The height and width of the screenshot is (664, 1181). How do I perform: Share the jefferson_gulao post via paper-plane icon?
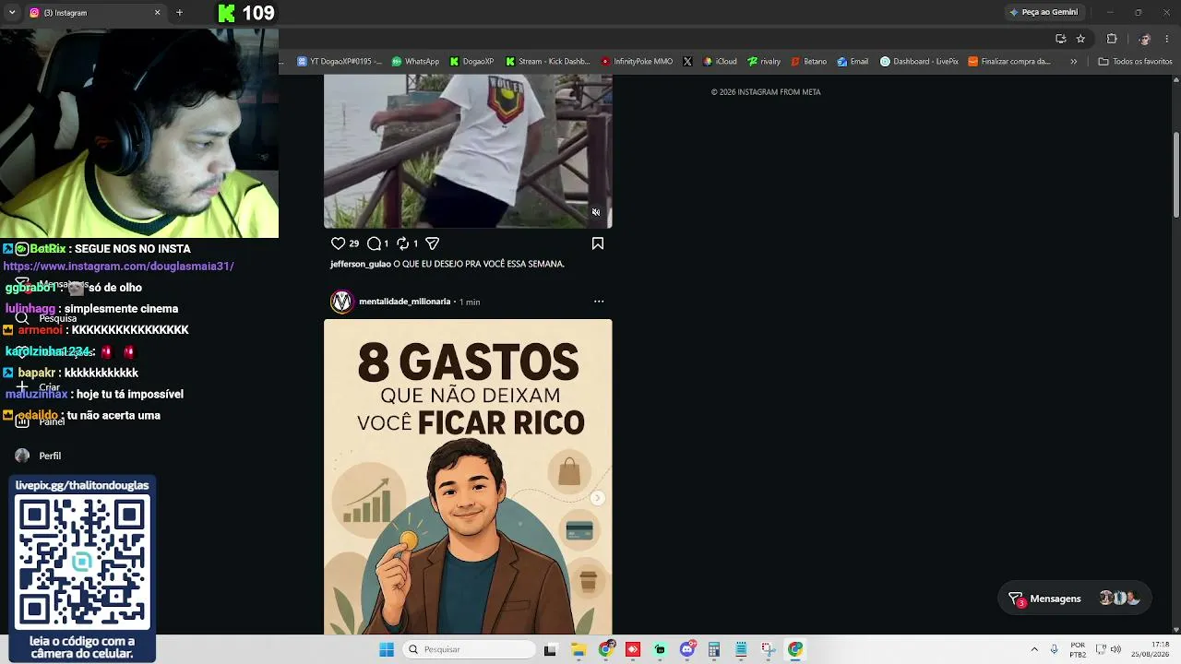coord(432,243)
